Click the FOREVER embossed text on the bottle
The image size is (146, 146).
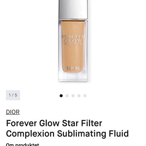(73, 36)
